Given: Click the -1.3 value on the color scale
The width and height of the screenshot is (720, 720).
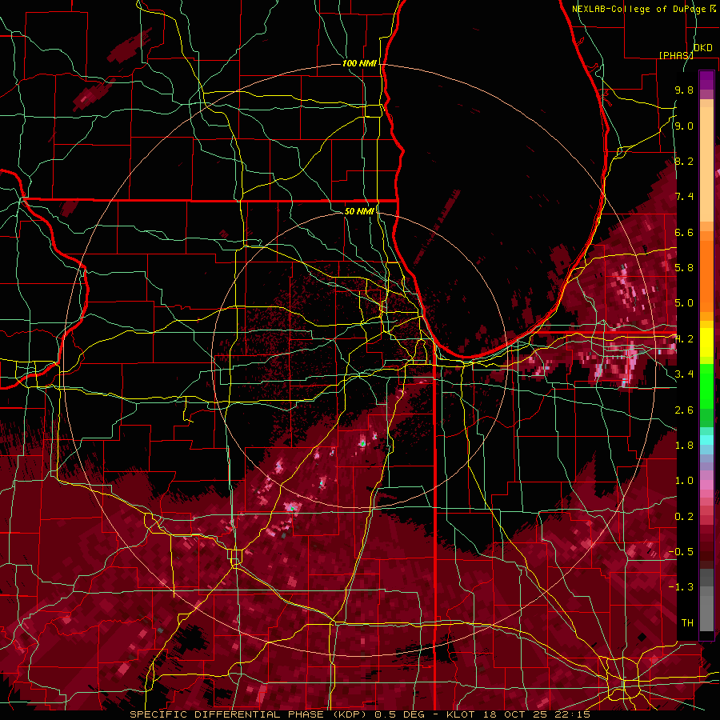Looking at the screenshot, I should point(681,587).
